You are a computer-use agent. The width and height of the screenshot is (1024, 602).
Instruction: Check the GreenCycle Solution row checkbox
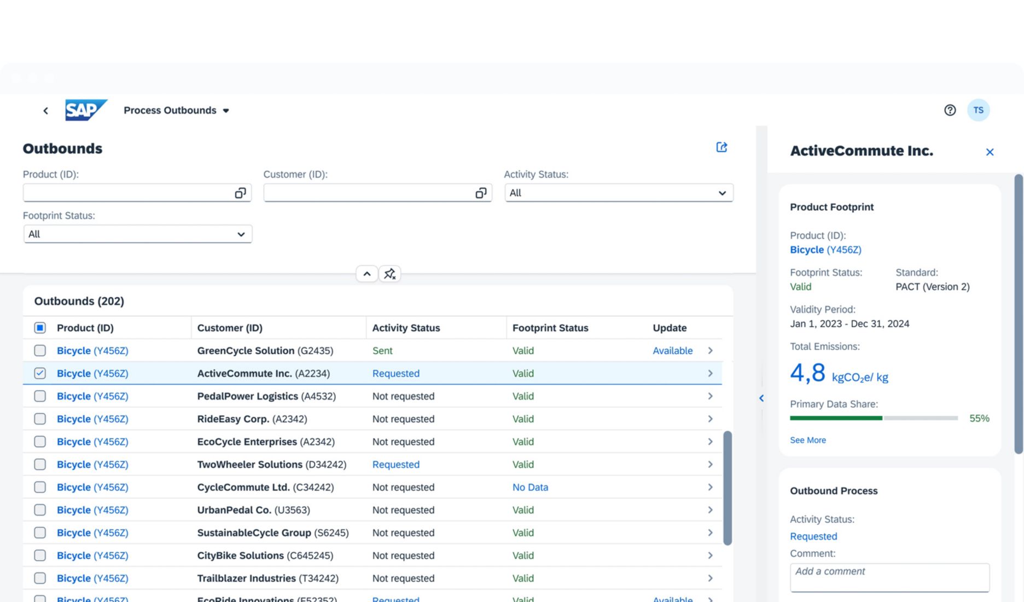40,351
